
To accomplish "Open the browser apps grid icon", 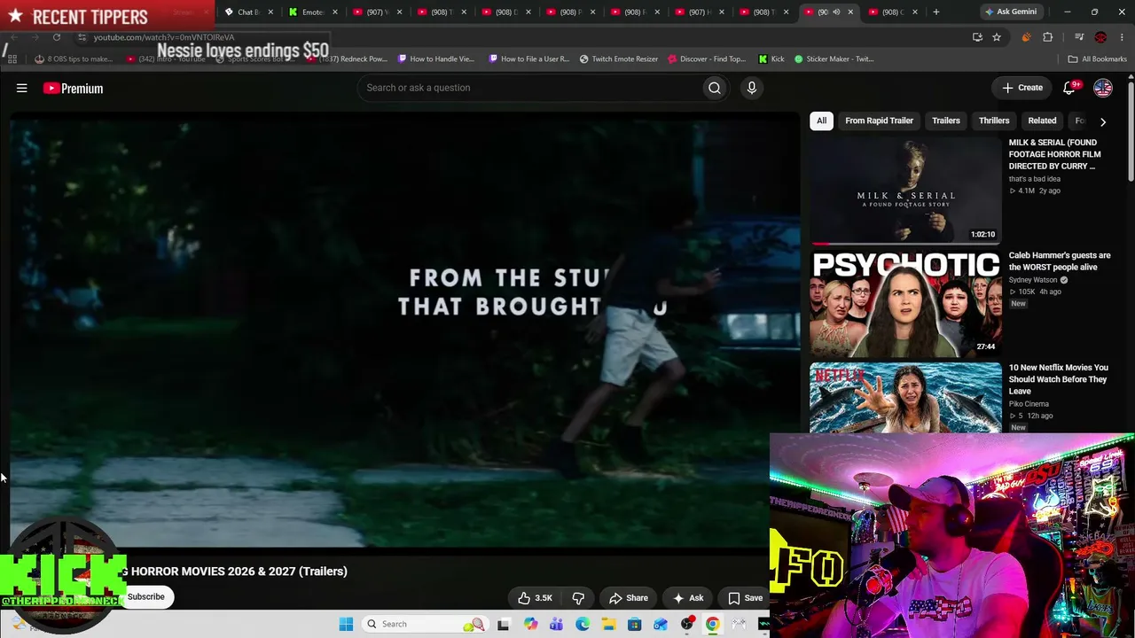I will pyautogui.click(x=12, y=59).
